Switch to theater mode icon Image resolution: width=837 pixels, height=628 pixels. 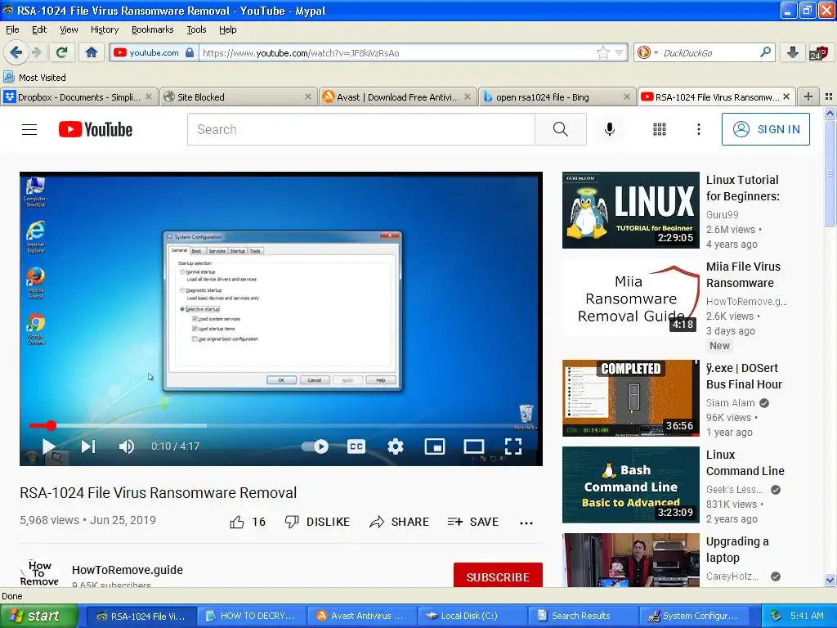[x=473, y=446]
